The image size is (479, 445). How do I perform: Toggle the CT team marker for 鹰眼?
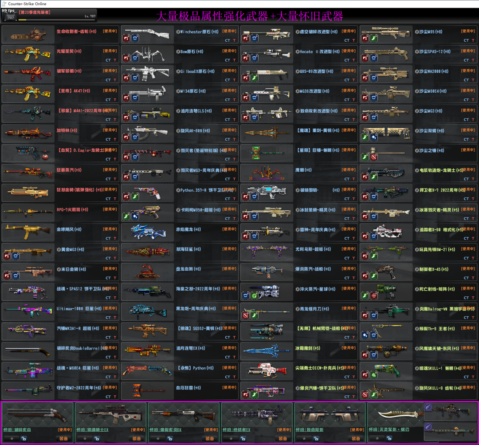[347, 179]
